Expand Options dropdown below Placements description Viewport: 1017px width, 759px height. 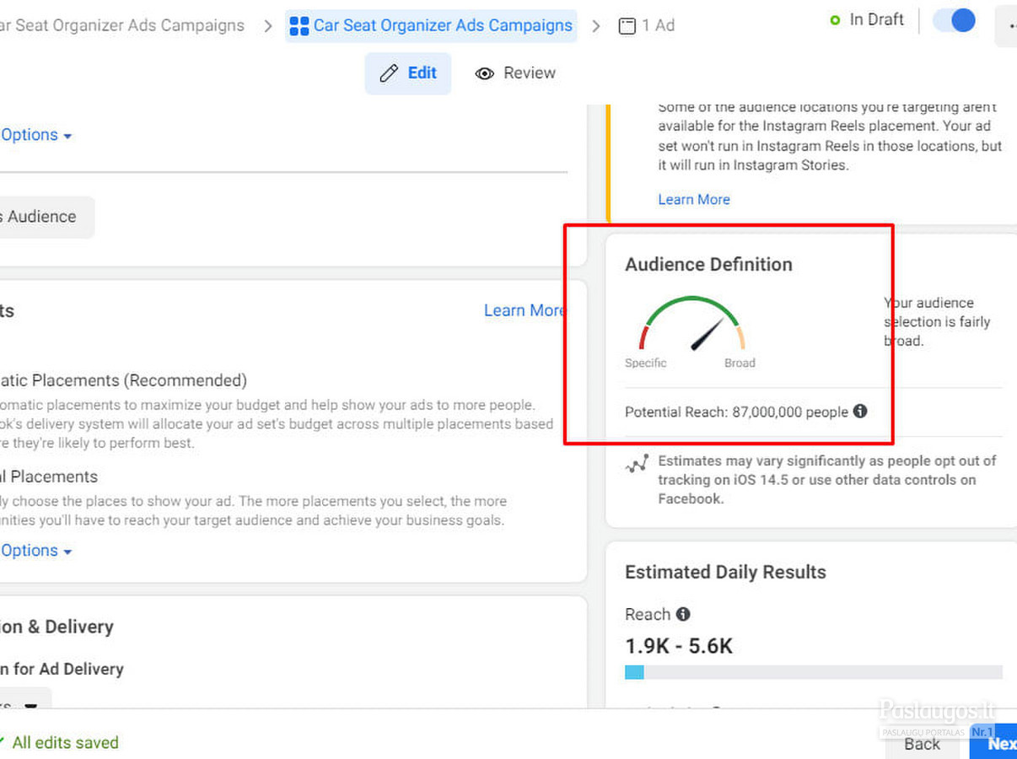tap(35, 551)
